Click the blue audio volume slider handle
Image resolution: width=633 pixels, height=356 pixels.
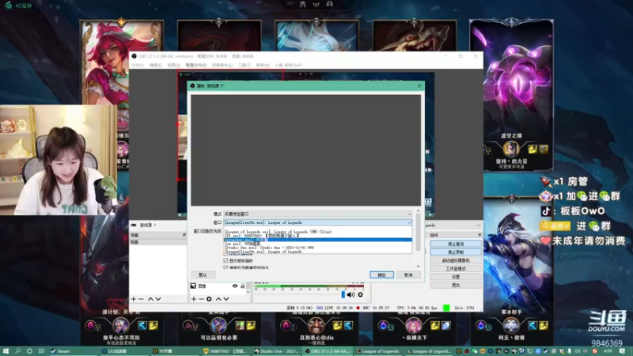click(343, 294)
